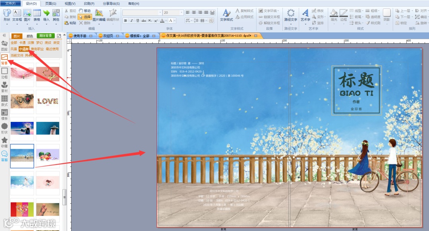Viewport: 429px width, 231px height.
Task: Click the 阴影 shadow button
Action: pyautogui.click(x=386, y=15)
